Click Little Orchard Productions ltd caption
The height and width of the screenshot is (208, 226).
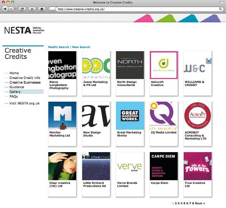[x=95, y=184]
